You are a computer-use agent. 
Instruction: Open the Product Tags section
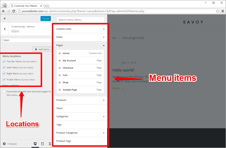pos(80,141)
